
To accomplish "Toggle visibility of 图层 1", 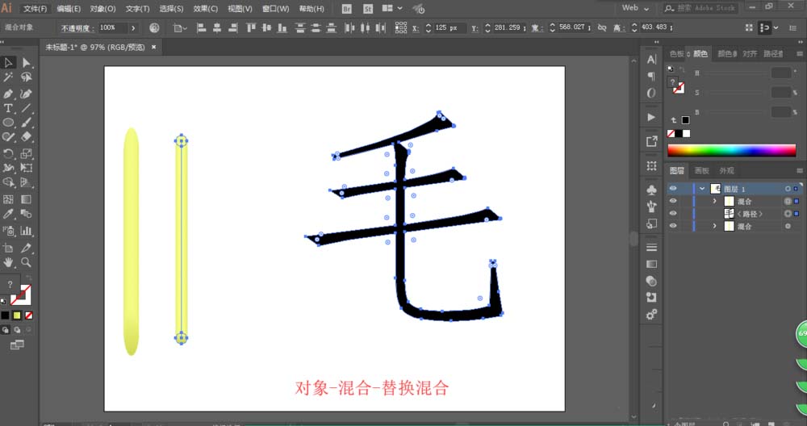I will [673, 189].
